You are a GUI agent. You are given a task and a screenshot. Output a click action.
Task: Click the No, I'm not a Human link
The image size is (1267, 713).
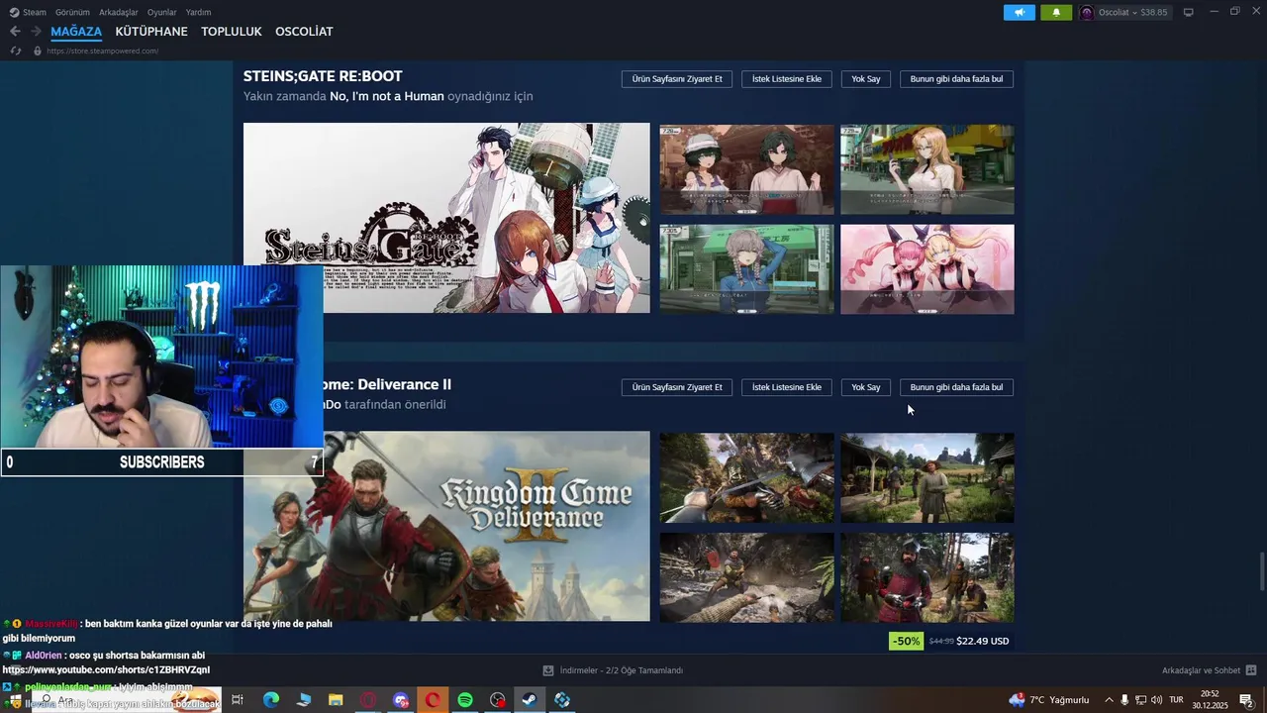[x=386, y=96]
